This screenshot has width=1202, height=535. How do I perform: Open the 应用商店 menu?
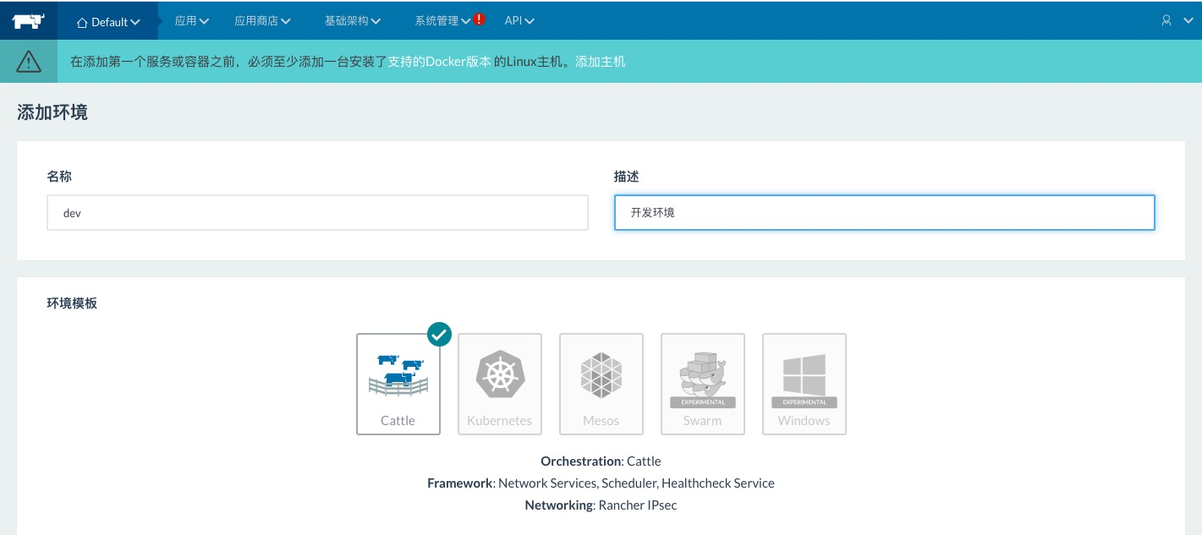(x=262, y=20)
